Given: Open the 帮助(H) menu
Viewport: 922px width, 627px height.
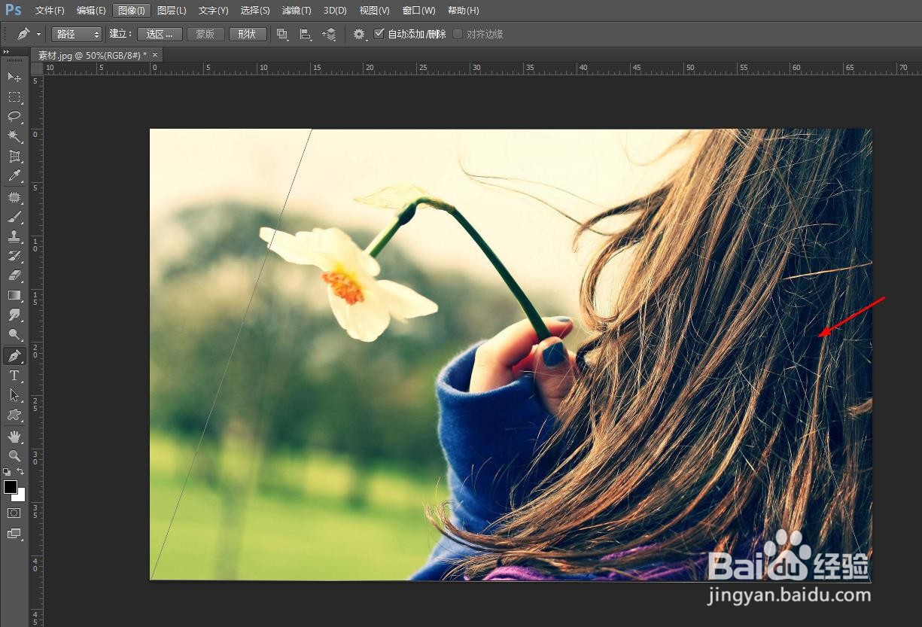Looking at the screenshot, I should tap(463, 11).
